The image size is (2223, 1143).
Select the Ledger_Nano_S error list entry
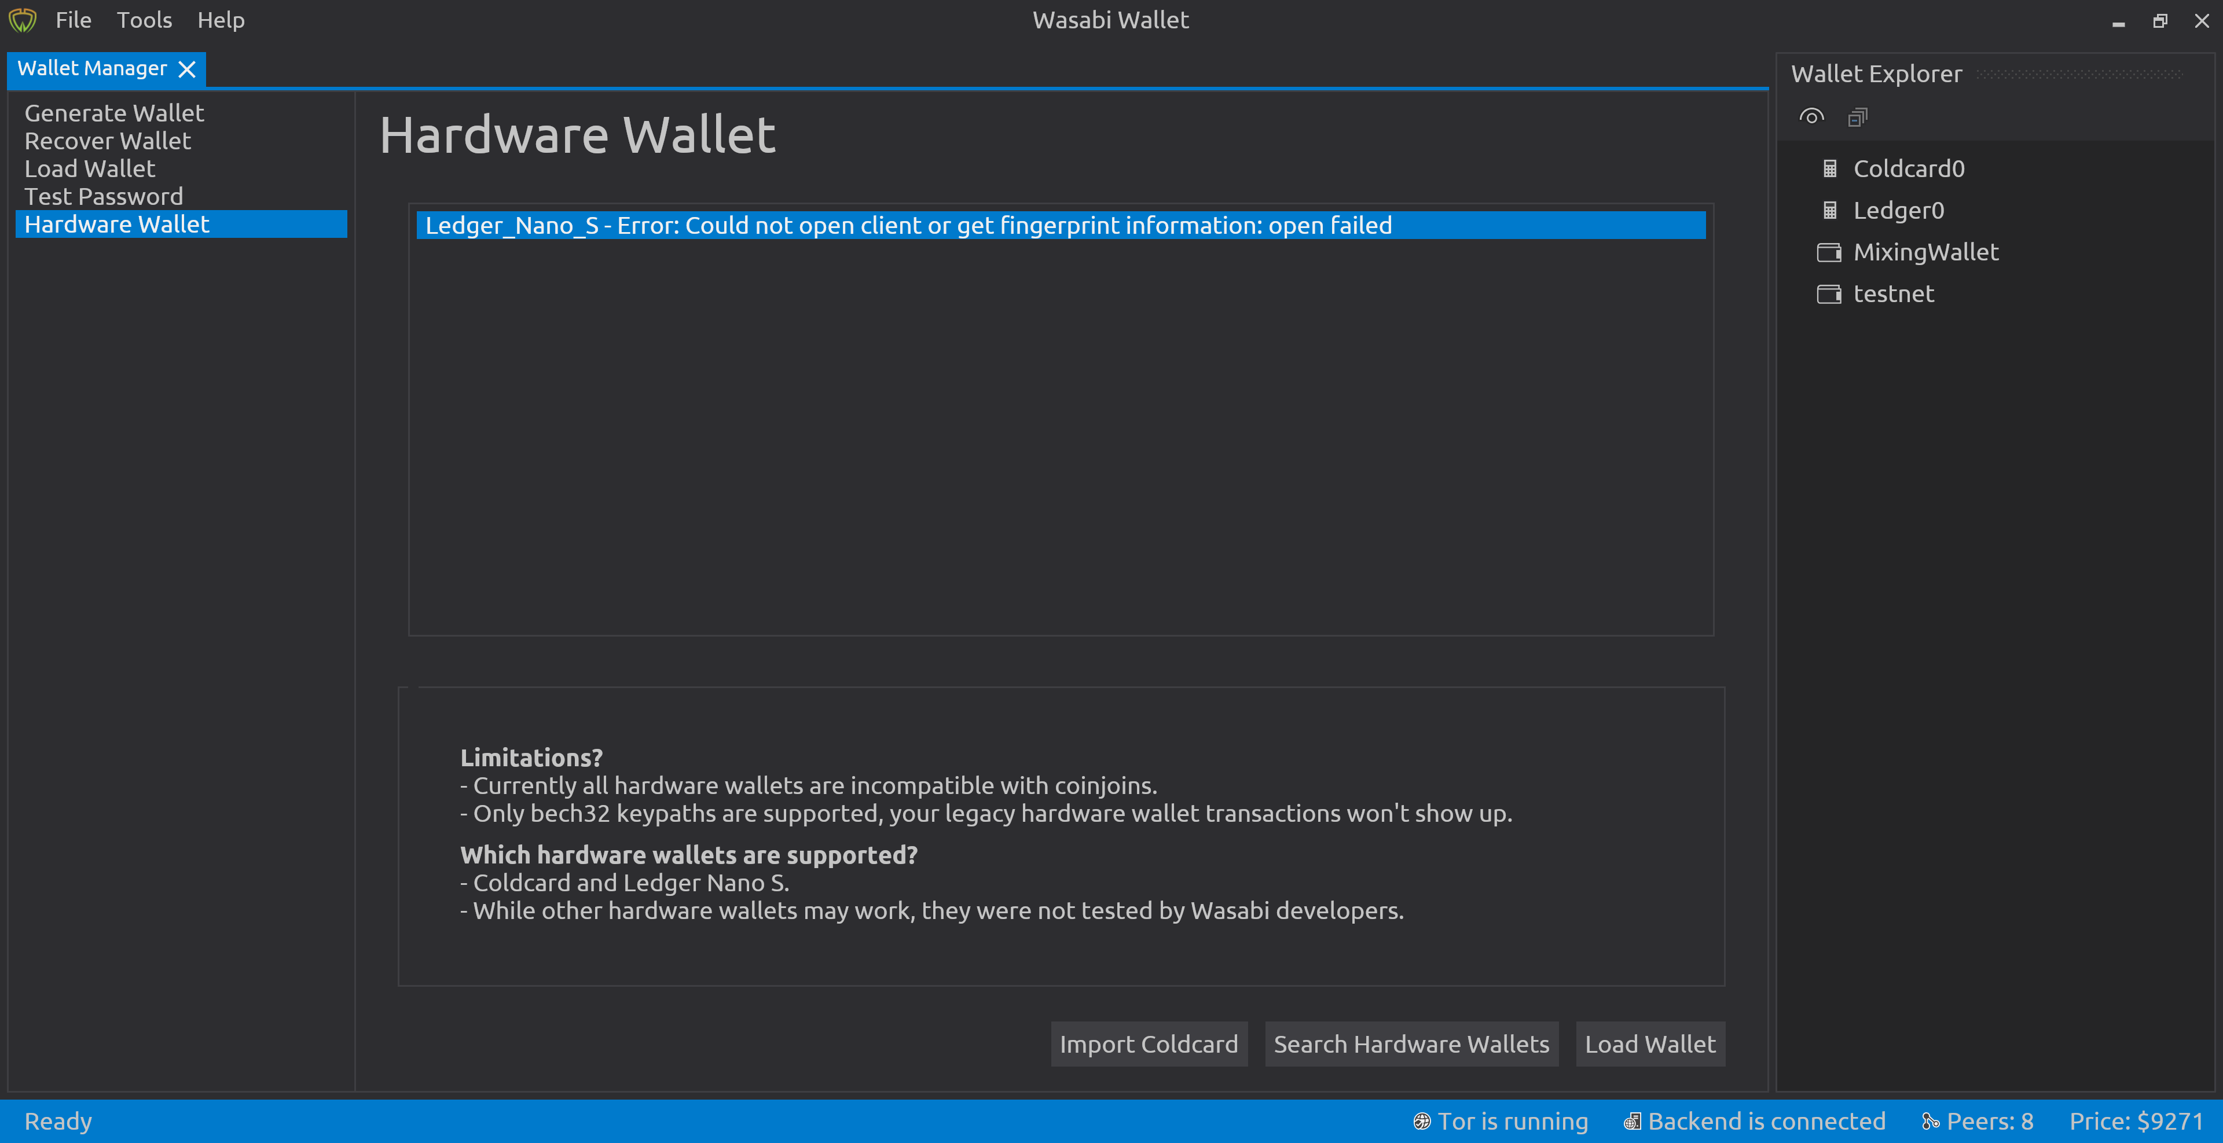[908, 225]
